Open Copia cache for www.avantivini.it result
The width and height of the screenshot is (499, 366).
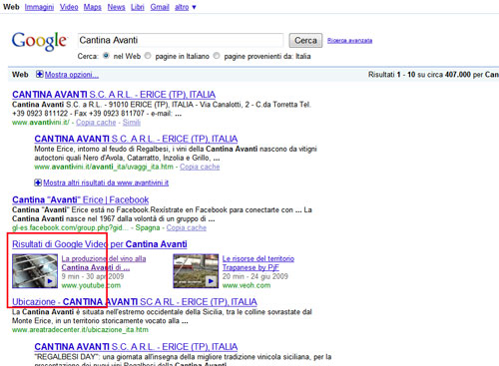tap(96, 123)
